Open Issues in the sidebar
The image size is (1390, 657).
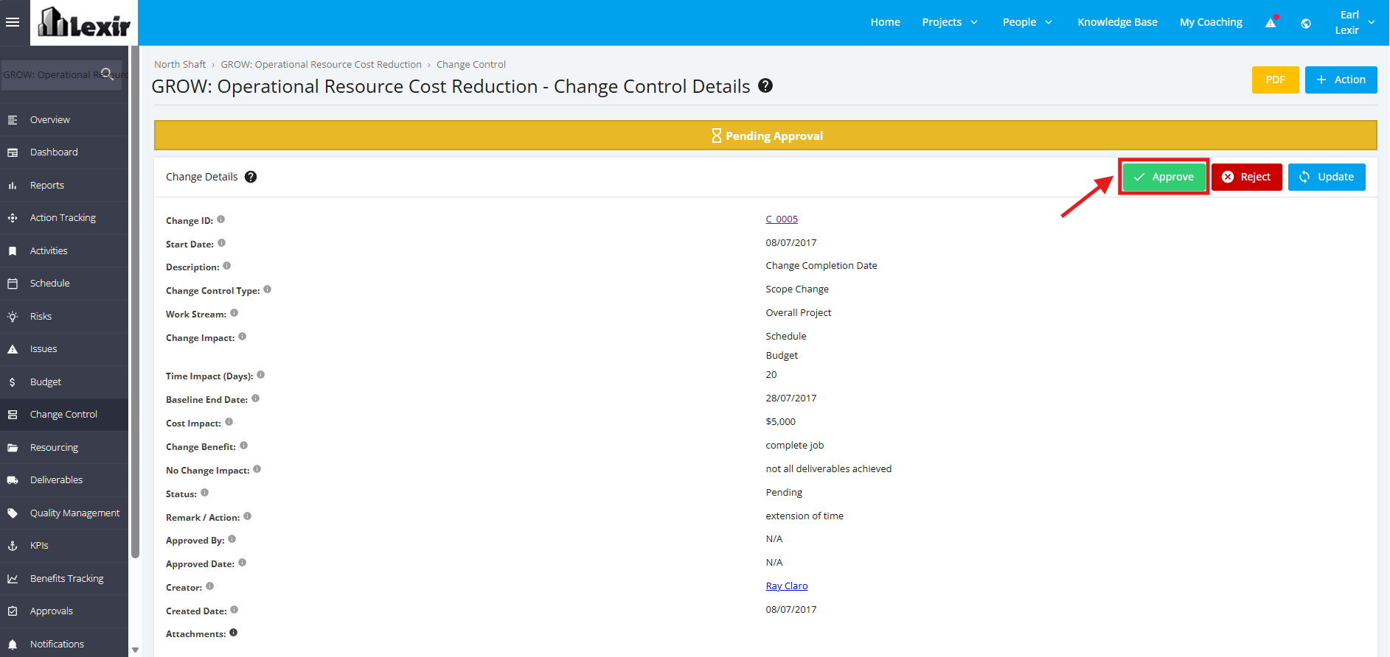(x=64, y=349)
